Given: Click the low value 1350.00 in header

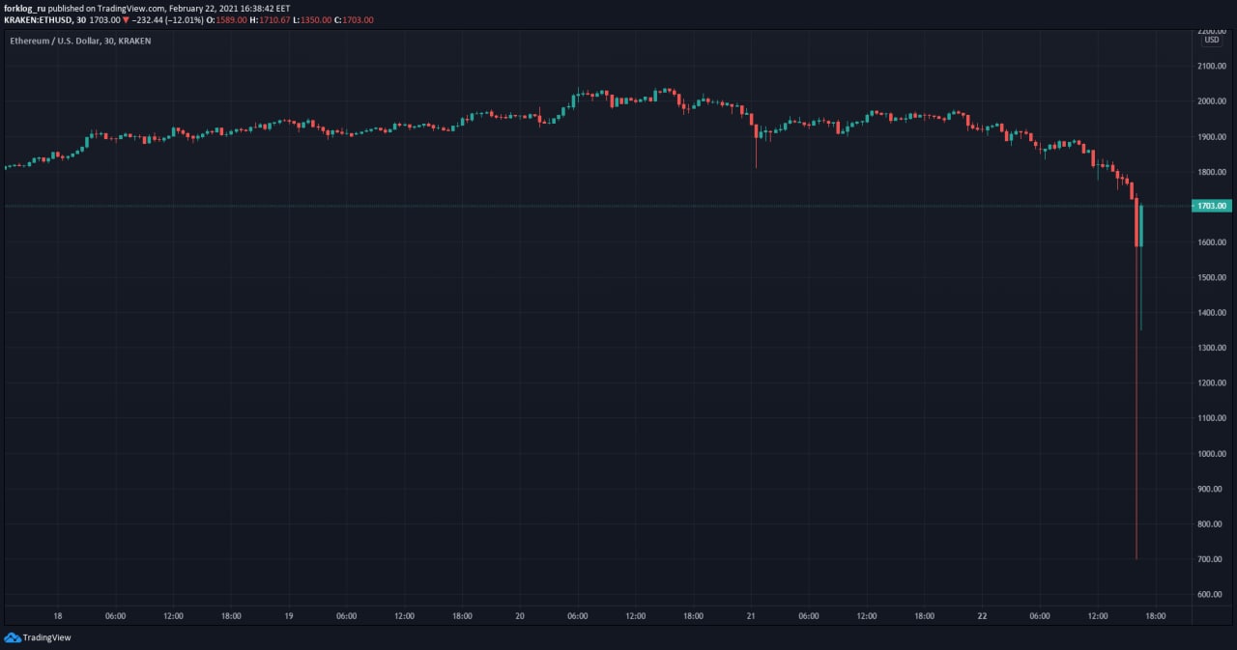Looking at the screenshot, I should 309,19.
